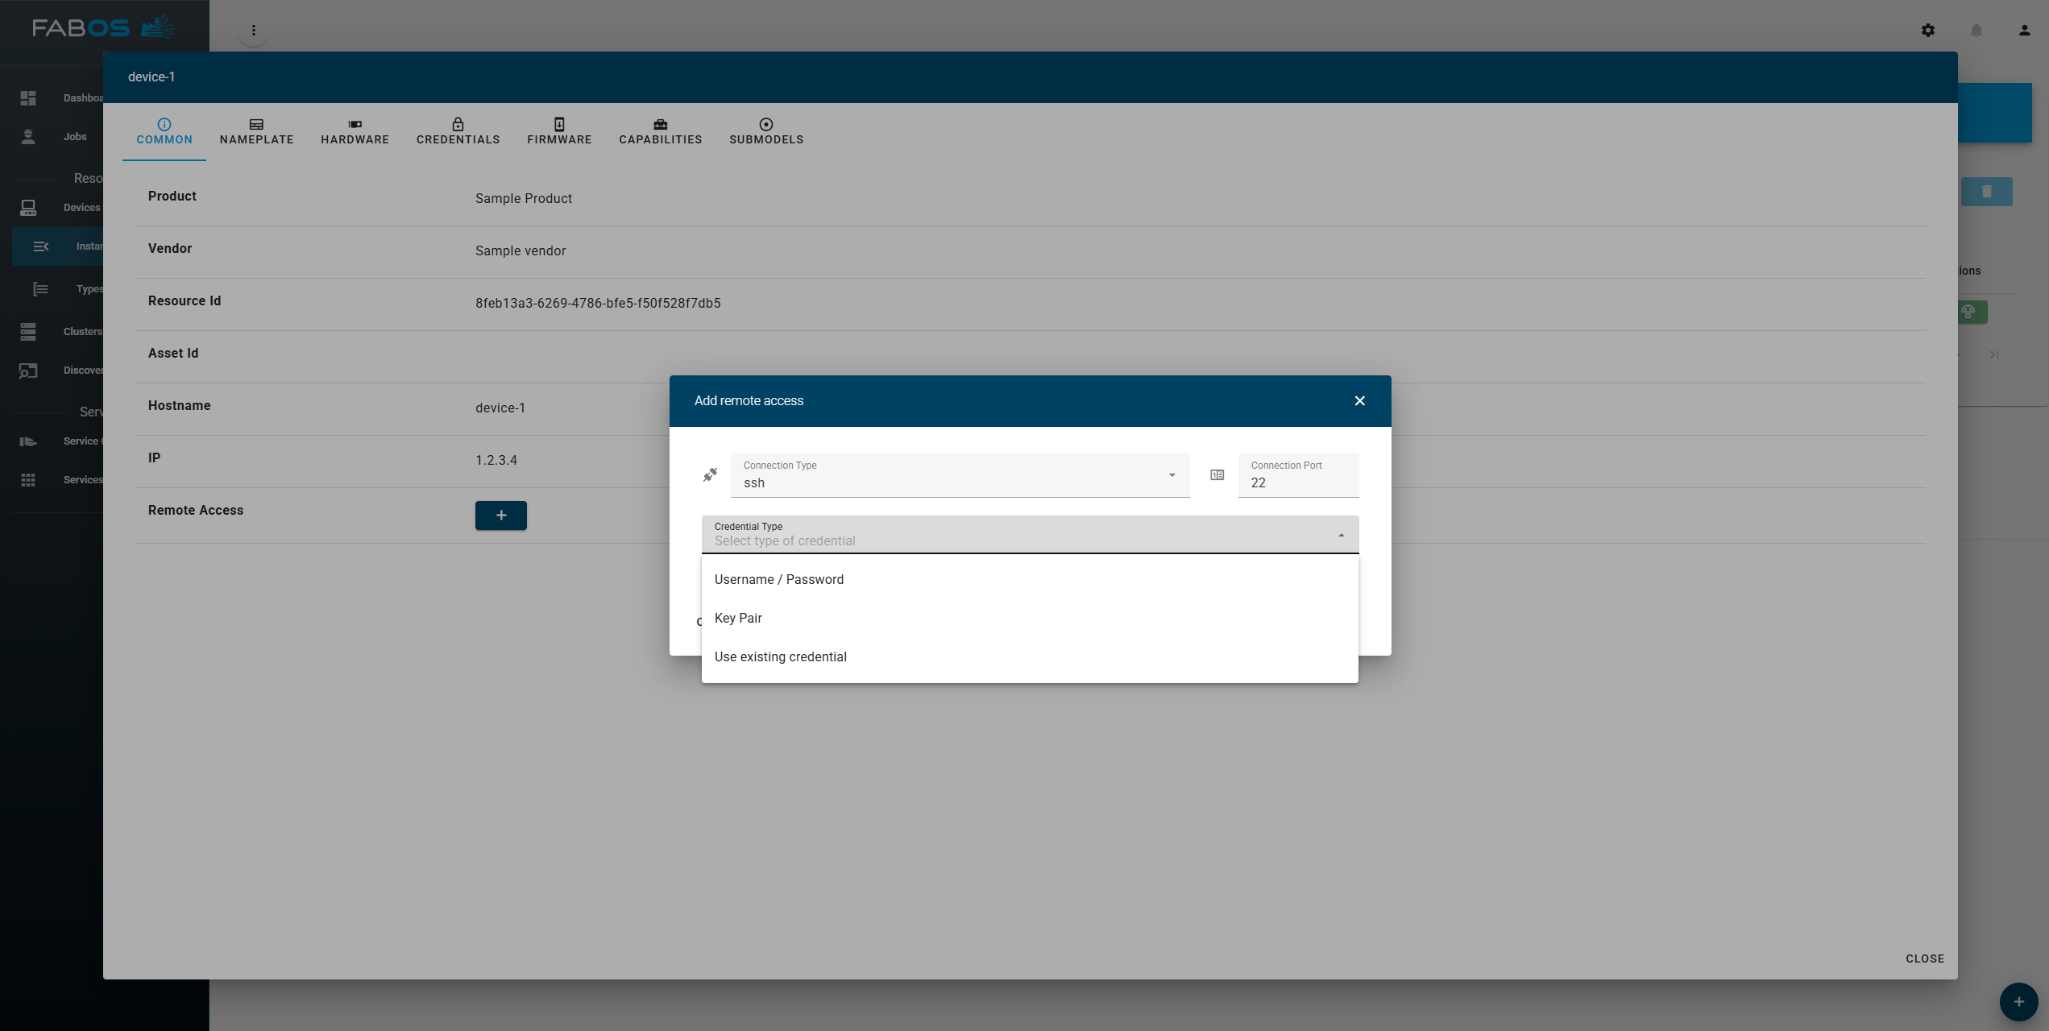Switch to the CREDENTIALS tab

pos(458,131)
